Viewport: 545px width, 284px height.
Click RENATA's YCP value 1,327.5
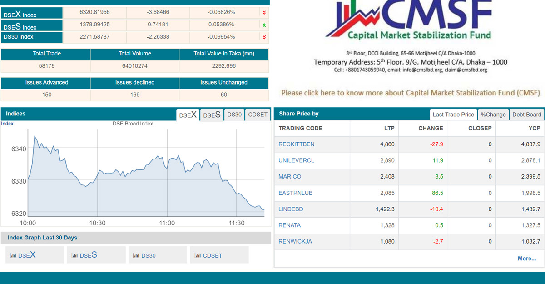[531, 225]
